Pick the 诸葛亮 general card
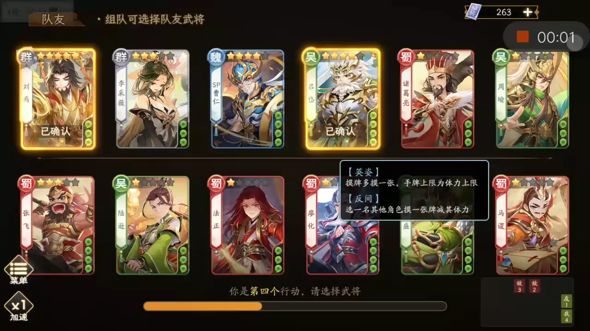This screenshot has height=331, width=590. (437, 99)
